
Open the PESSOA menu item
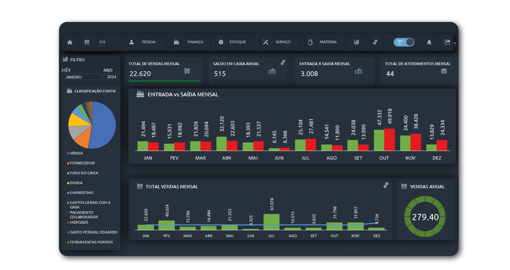click(x=146, y=42)
